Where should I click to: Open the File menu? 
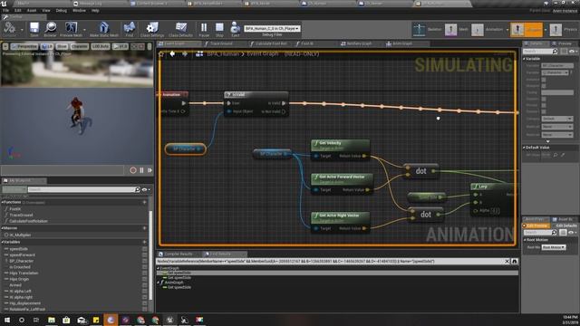click(x=6, y=11)
